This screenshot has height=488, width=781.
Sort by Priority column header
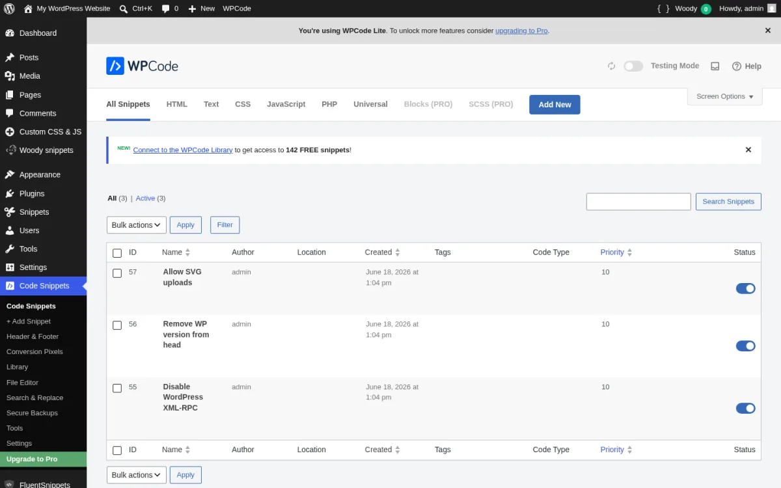tap(616, 252)
